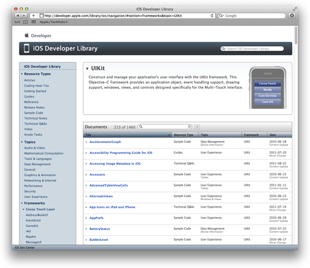Click the Developer text logo
This screenshot has width=310, height=268.
(41, 36)
